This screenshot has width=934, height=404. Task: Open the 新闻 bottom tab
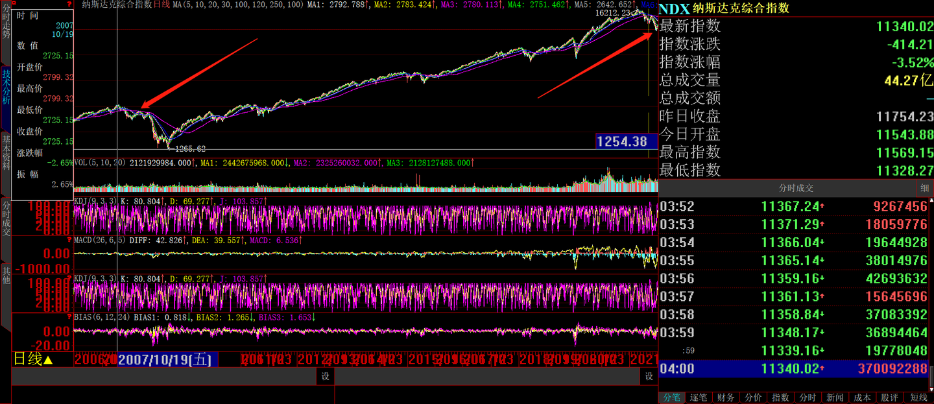[x=835, y=398]
